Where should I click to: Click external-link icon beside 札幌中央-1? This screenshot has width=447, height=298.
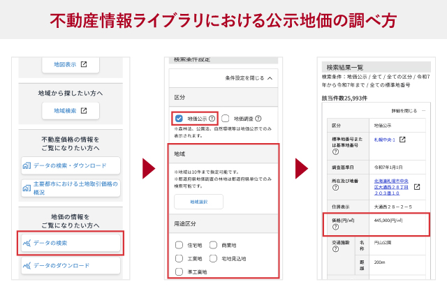pos(402,140)
